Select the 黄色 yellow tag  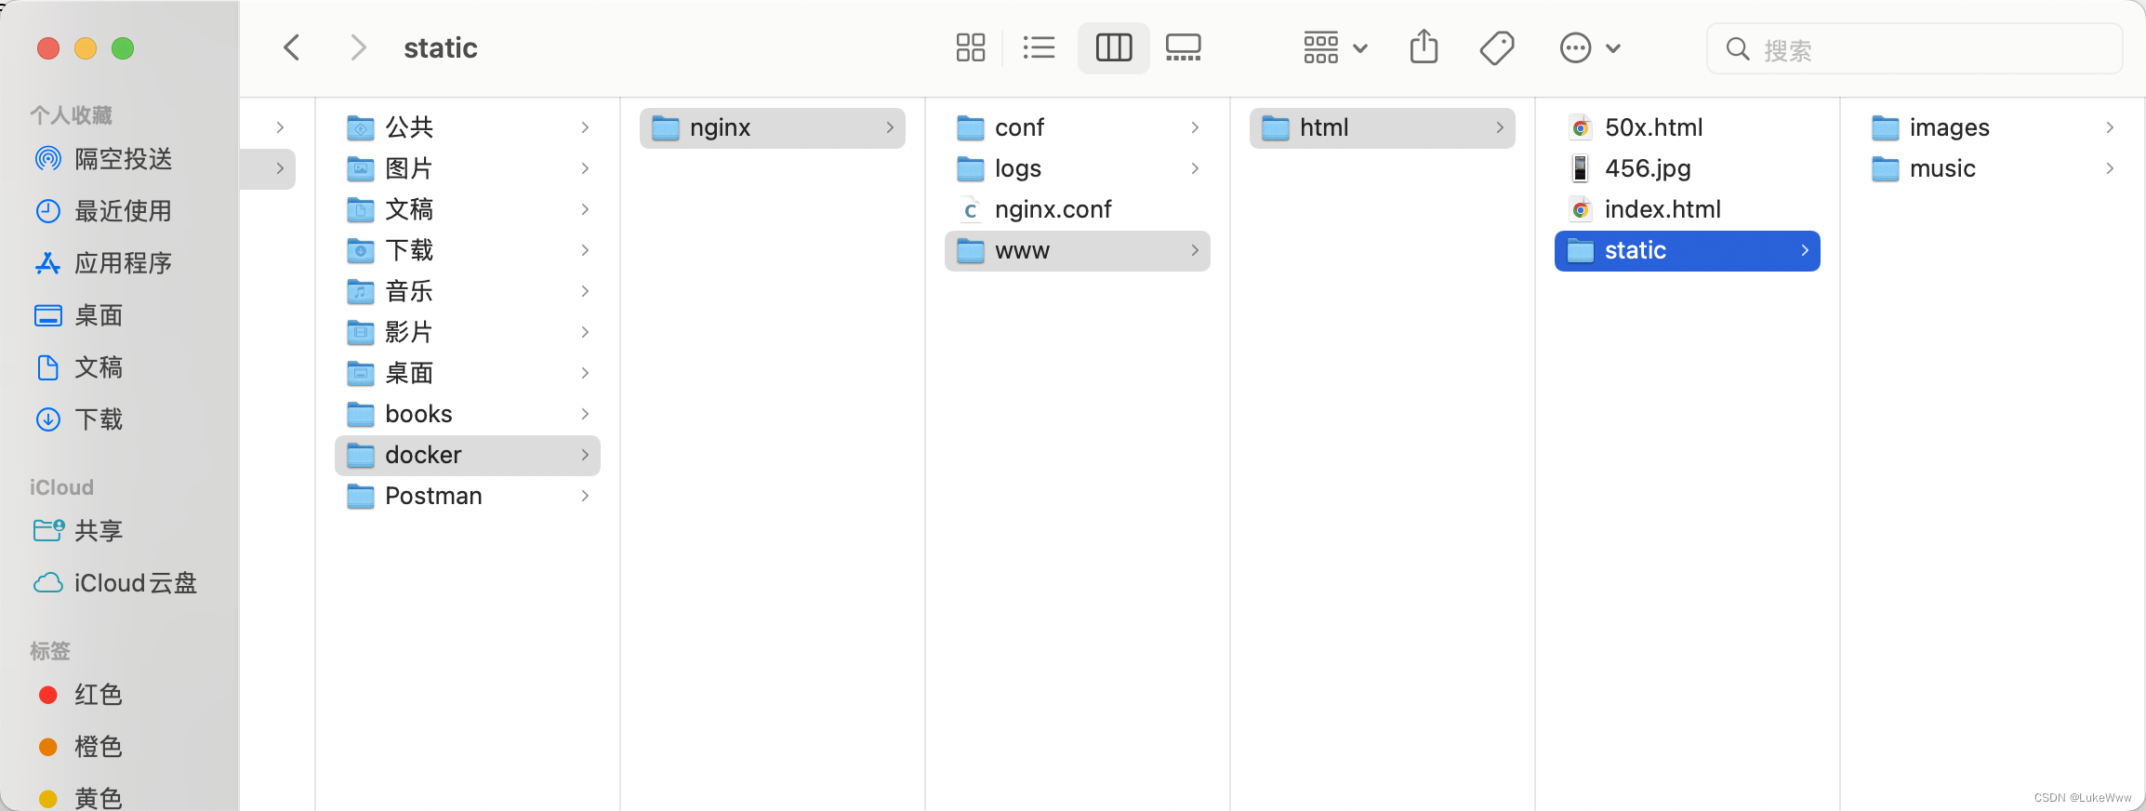click(x=81, y=797)
